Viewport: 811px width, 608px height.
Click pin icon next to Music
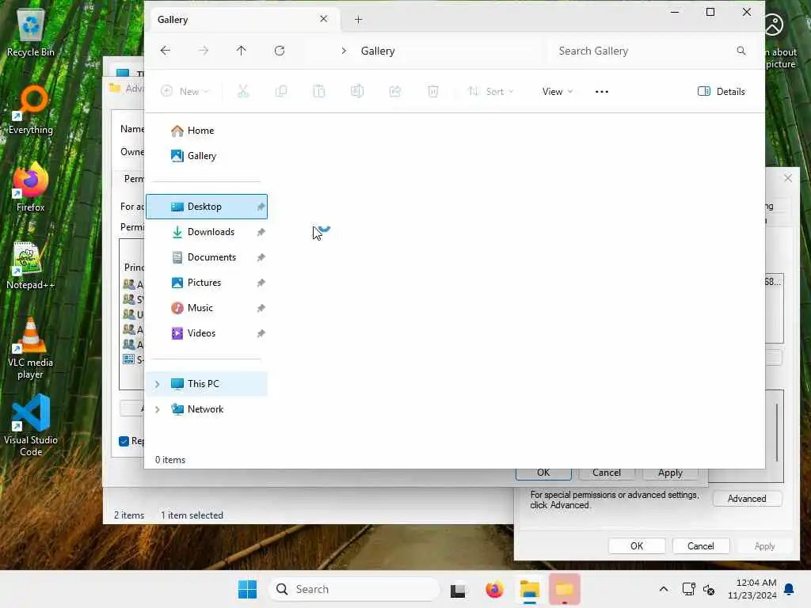[261, 308]
